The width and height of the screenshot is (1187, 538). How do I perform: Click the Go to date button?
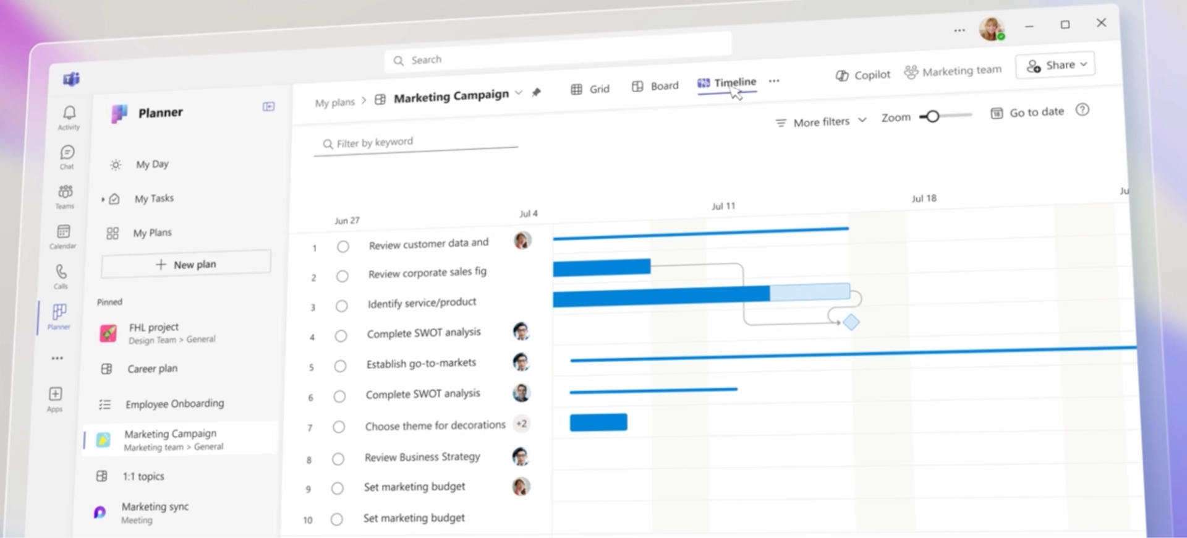click(1027, 113)
